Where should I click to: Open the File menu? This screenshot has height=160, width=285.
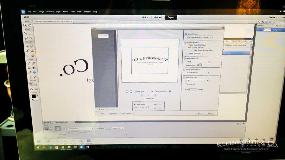pyautogui.click(x=29, y=12)
